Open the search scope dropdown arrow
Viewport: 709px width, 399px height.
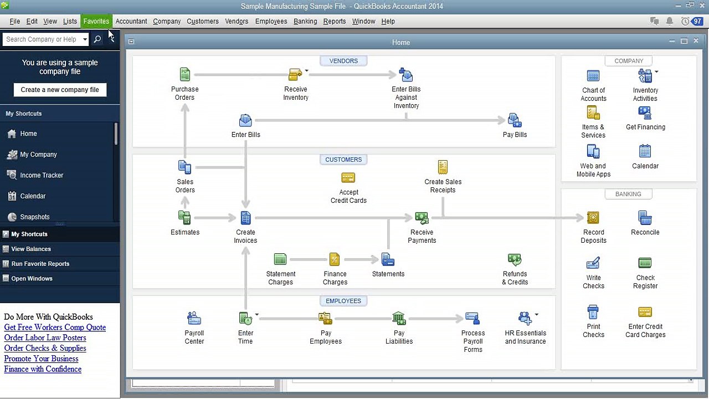point(85,39)
